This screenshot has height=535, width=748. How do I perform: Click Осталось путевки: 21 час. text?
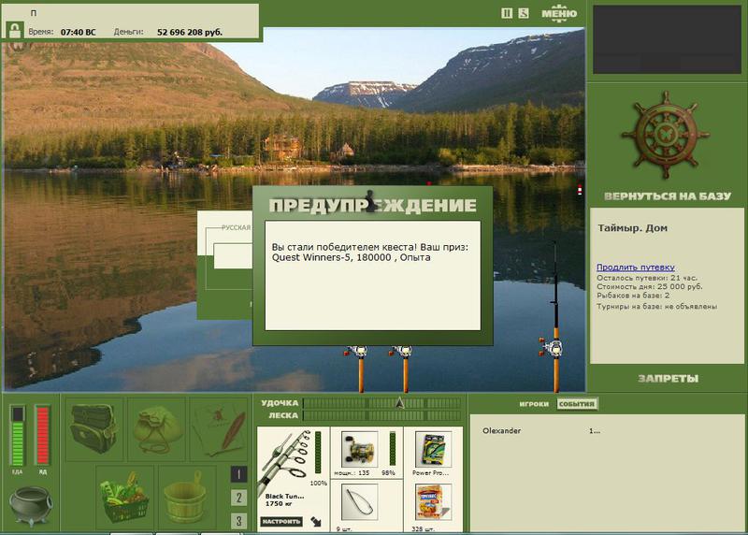pos(647,278)
